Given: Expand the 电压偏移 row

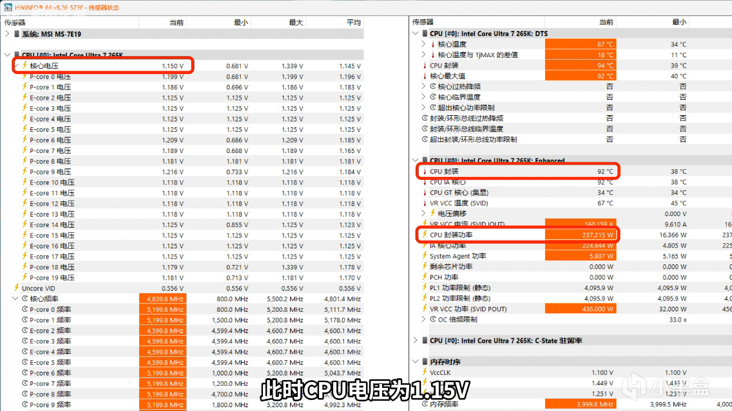Looking at the screenshot, I should [423, 214].
